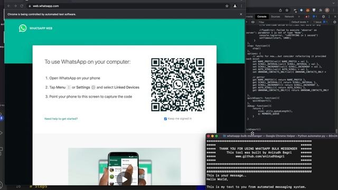
Task: Expand more DevTools tabs chevron
Action: coord(299,16)
